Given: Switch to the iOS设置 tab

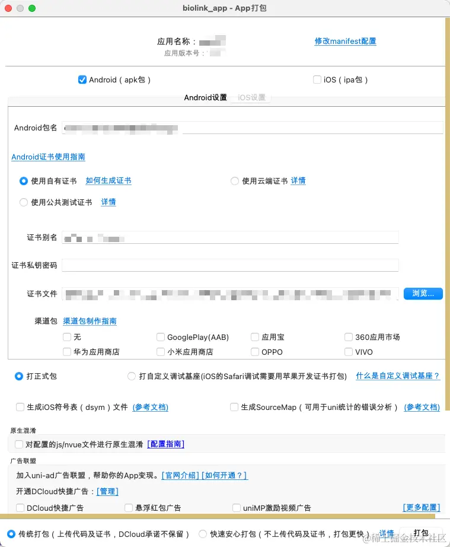Looking at the screenshot, I should pos(251,97).
